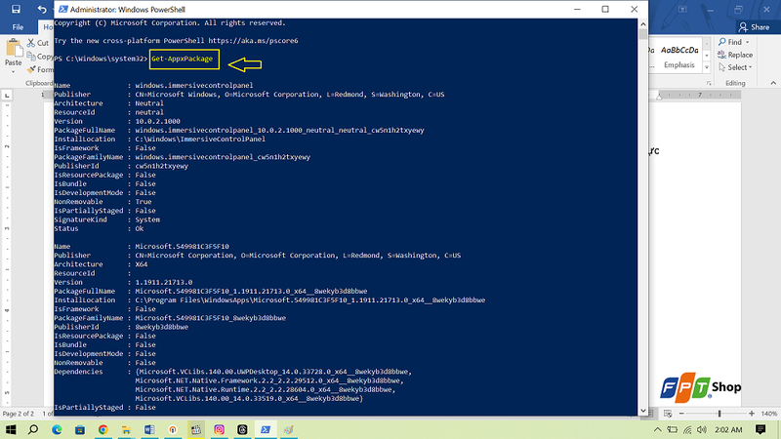
Task: Select the Emphasis style in Word's gallery
Action: point(678,57)
